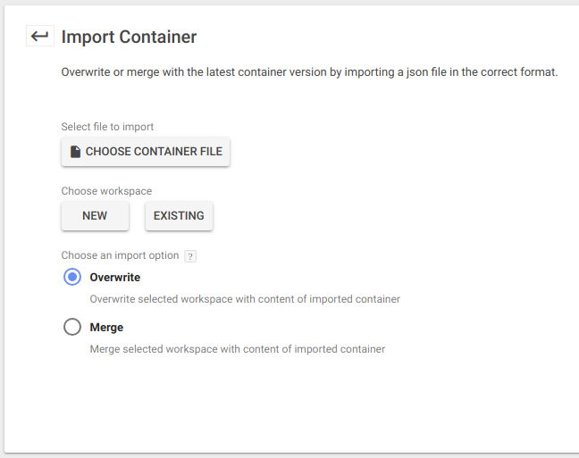
Task: Click the CHOOSE CONTAINER FILE button text
Action: [154, 152]
